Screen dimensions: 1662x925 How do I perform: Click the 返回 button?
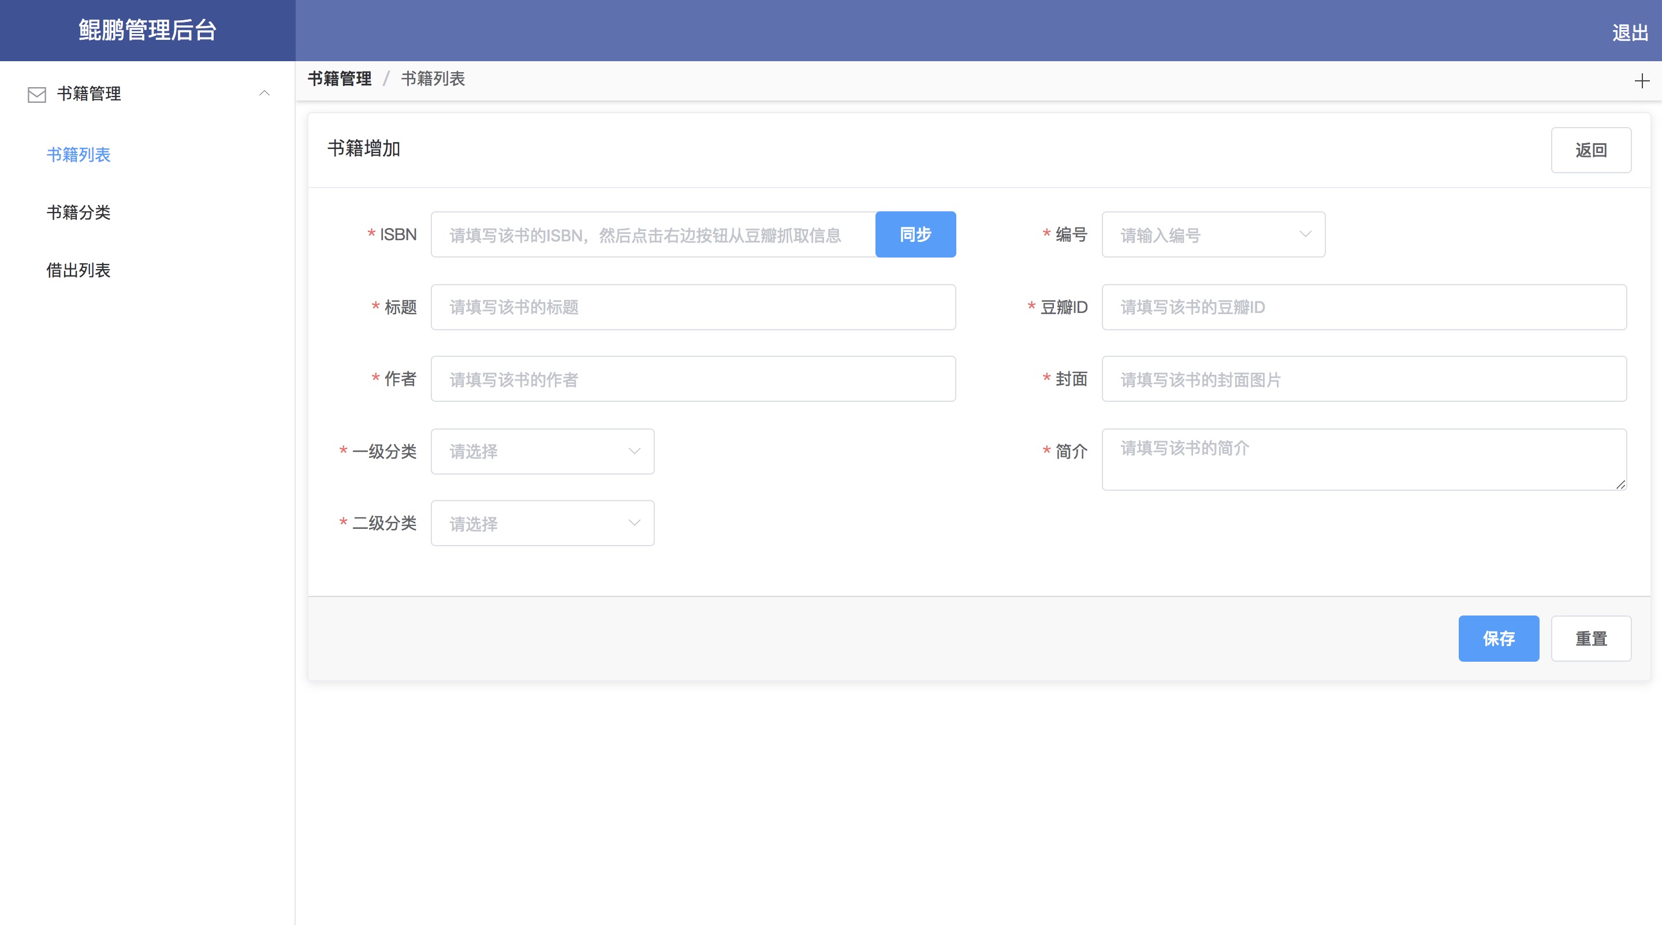click(x=1590, y=150)
